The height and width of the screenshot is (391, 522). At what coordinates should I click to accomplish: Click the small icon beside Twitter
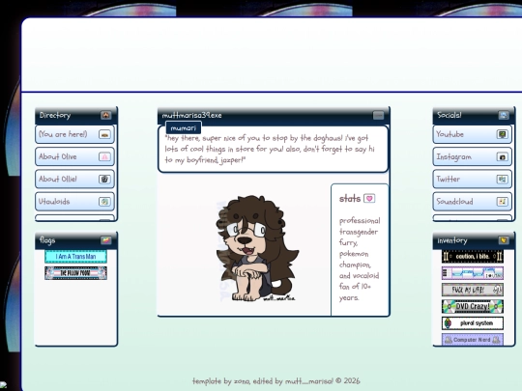pos(503,180)
